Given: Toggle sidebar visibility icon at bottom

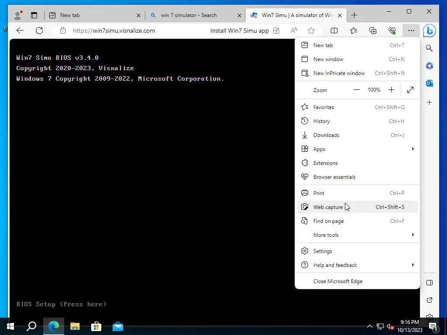Looking at the screenshot, I should [x=430, y=283].
